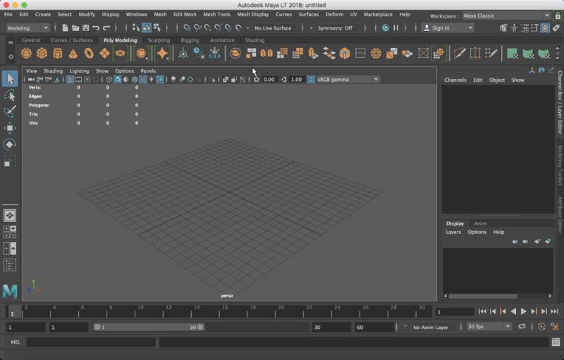
Task: Open the snap magnets options arrow
Action: tap(247, 28)
